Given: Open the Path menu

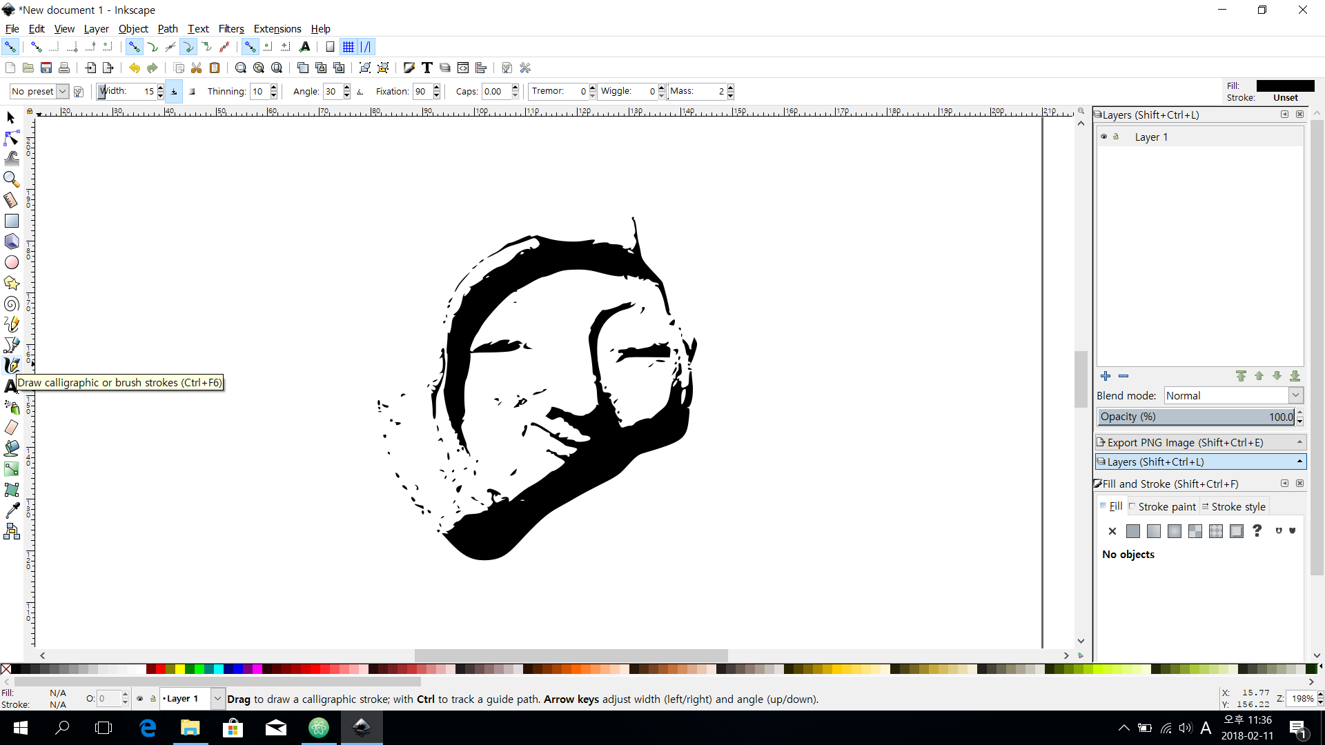Looking at the screenshot, I should (x=168, y=28).
